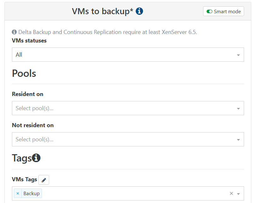Click the arrow in VMs statuses box
Viewport: 257px width, 203px height.
click(x=238, y=55)
